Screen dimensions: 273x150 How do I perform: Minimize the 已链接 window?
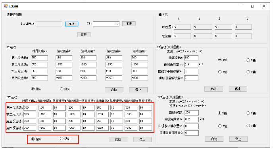pyautogui.click(x=241, y=6)
